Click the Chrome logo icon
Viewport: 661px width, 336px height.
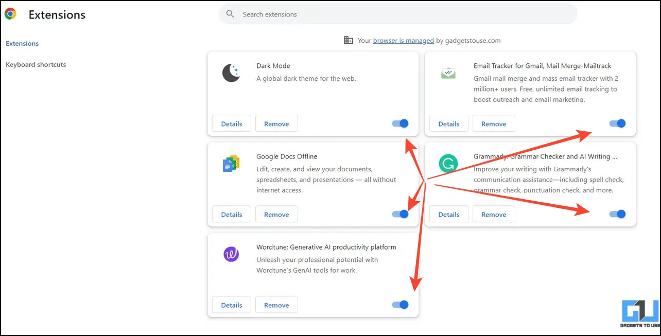coord(10,14)
